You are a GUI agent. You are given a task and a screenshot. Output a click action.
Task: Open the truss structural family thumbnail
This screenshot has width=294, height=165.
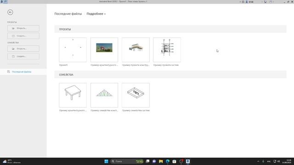(x=104, y=95)
